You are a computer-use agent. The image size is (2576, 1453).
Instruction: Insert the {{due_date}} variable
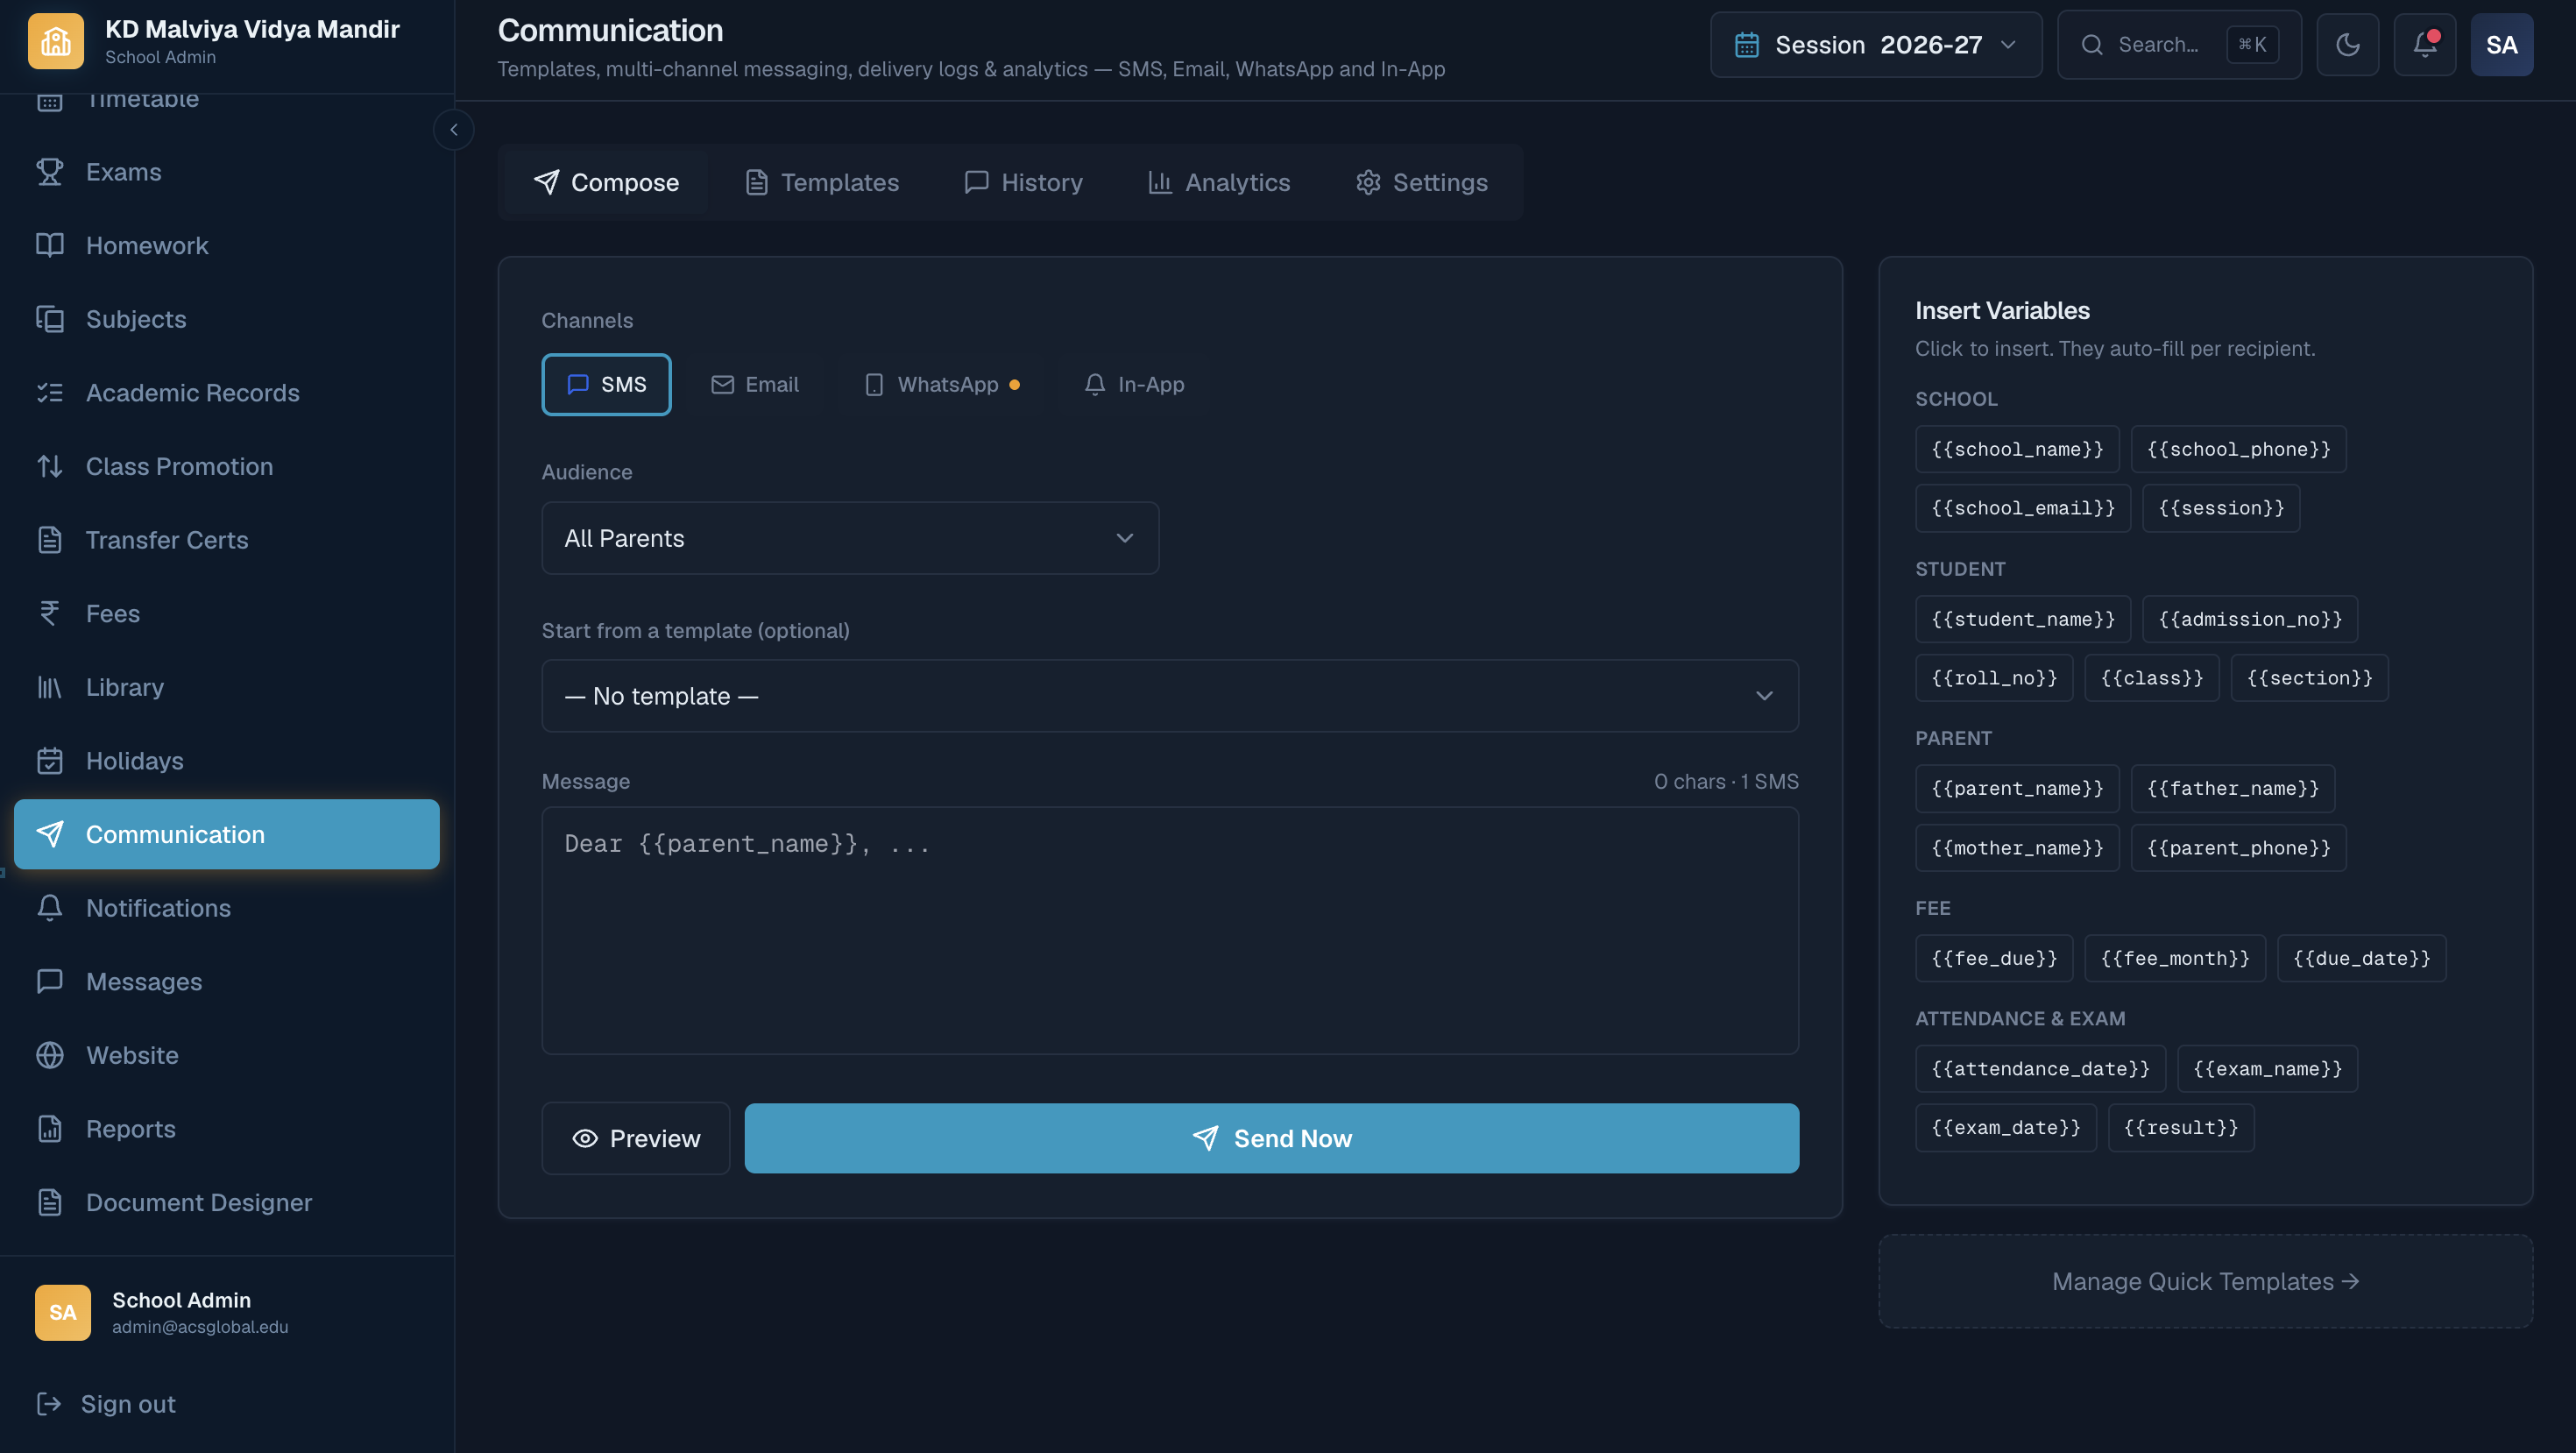coord(2361,958)
